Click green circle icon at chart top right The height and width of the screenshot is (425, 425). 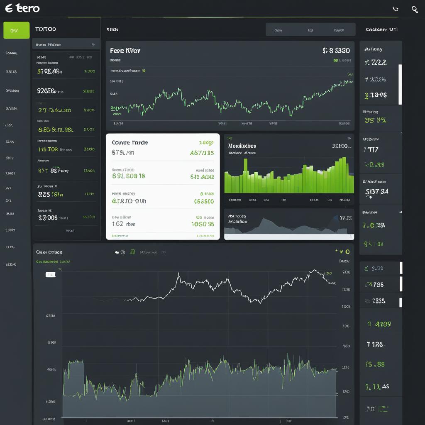tap(347, 252)
